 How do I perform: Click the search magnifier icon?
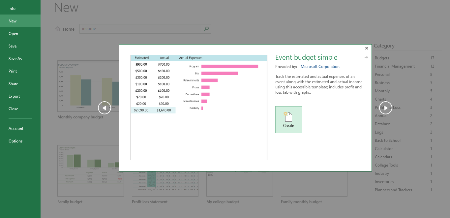206,29
